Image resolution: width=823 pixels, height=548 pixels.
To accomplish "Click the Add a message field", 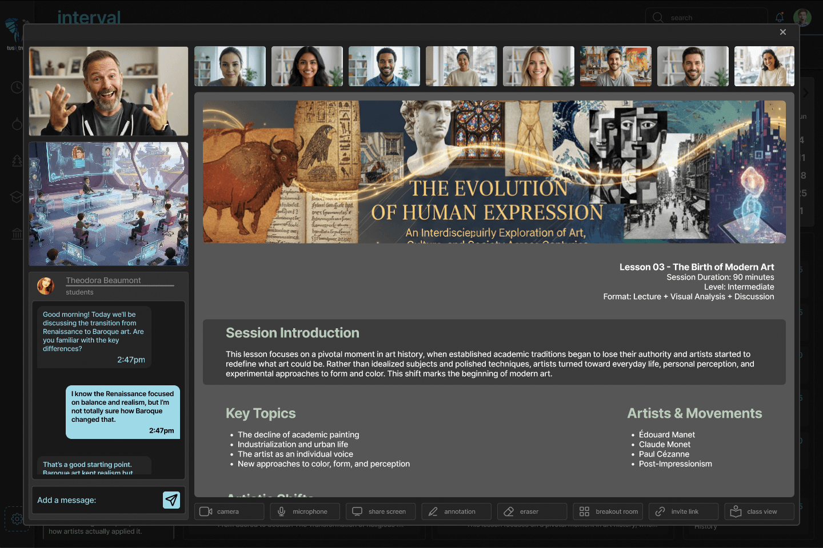I will (x=97, y=500).
